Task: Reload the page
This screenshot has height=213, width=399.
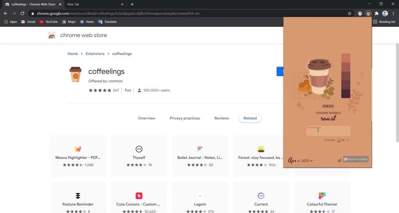Action: coord(22,13)
